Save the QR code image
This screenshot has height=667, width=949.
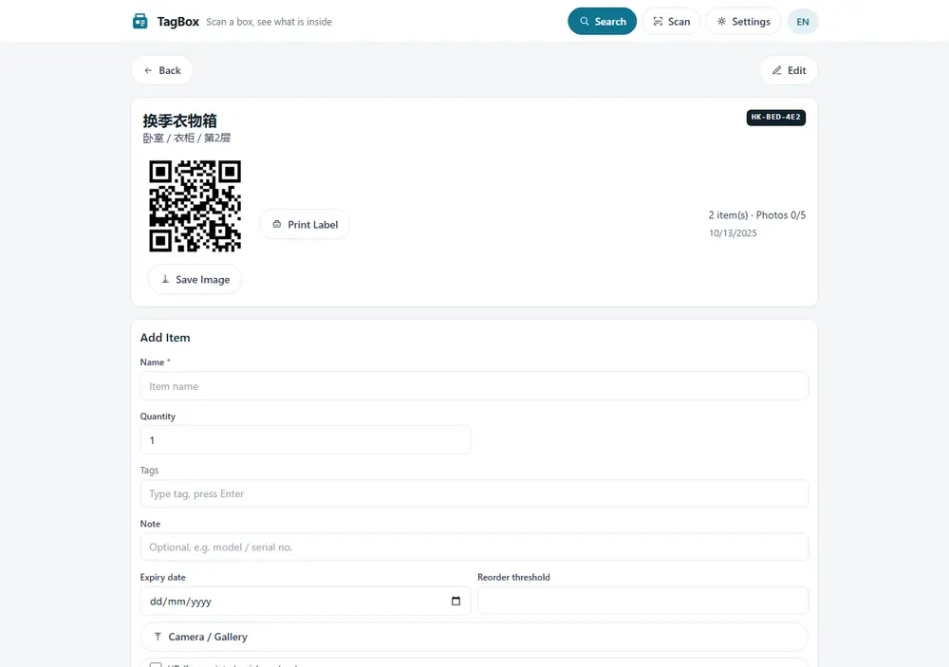pyautogui.click(x=195, y=279)
